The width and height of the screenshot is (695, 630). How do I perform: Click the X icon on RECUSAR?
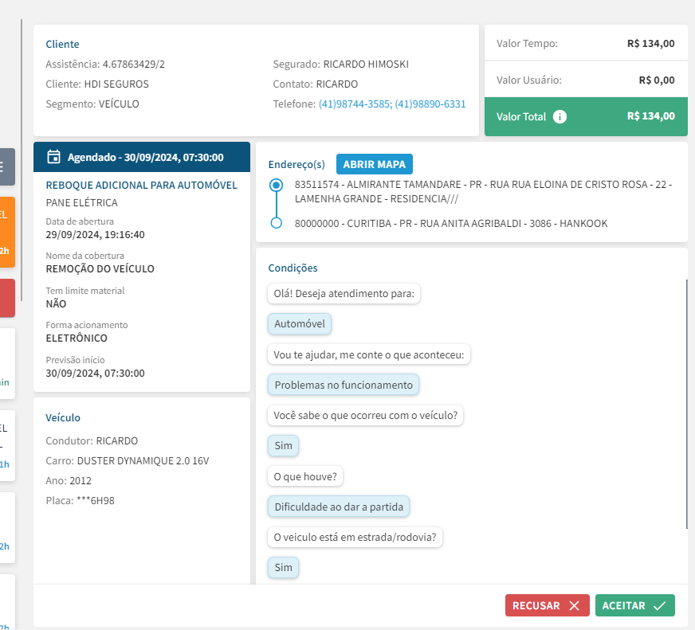coord(574,606)
